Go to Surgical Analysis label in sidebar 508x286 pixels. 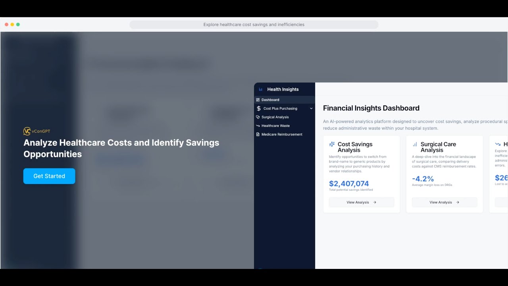[275, 117]
